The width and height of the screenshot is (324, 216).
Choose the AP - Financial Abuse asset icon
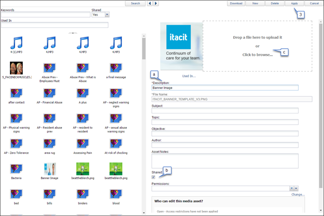point(49,93)
